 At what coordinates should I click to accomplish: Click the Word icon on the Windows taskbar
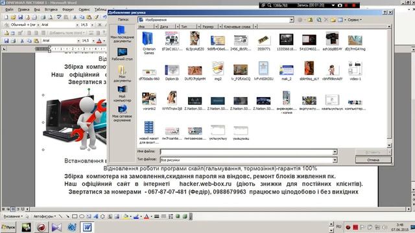[87, 227]
